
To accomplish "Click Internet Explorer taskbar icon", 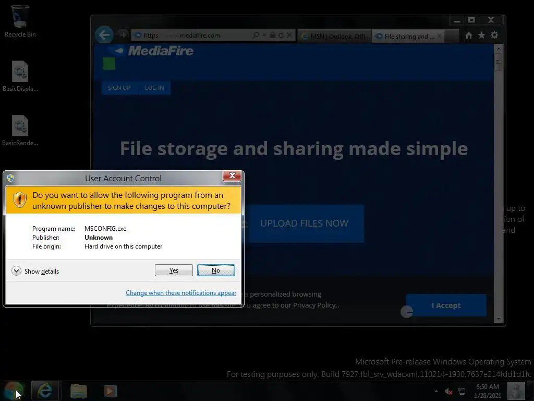I will pyautogui.click(x=45, y=391).
